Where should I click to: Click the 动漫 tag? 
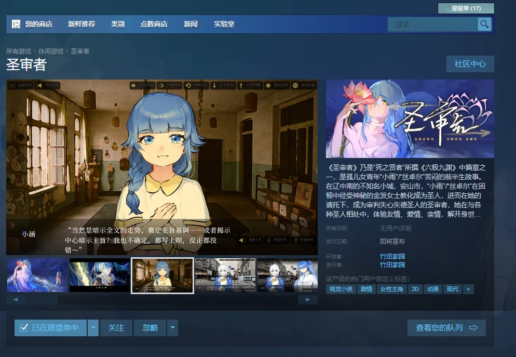(x=433, y=289)
